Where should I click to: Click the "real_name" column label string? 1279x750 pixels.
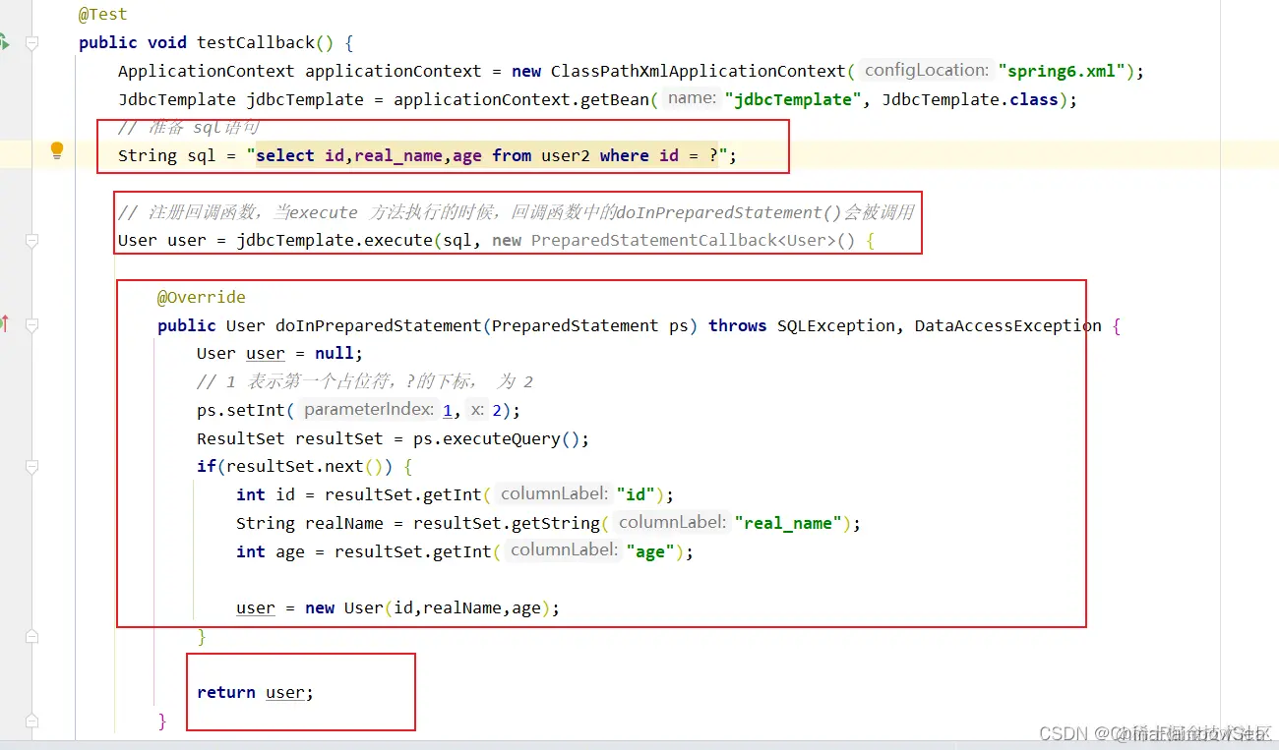click(x=788, y=523)
